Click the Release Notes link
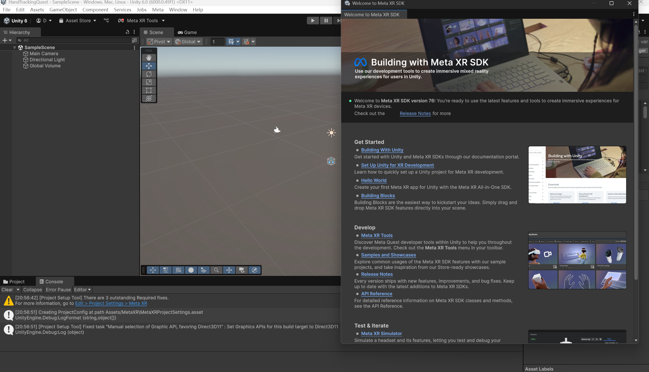Image resolution: width=649 pixels, height=372 pixels. point(415,113)
